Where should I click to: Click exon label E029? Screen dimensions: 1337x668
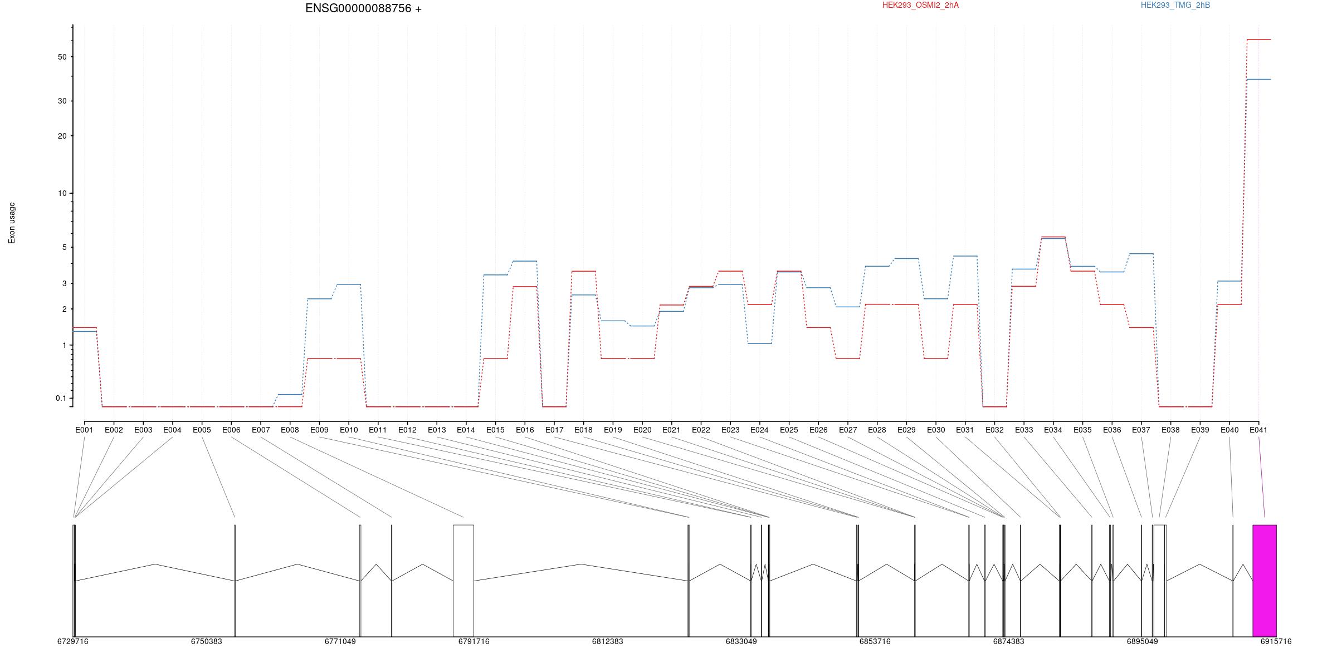906,430
